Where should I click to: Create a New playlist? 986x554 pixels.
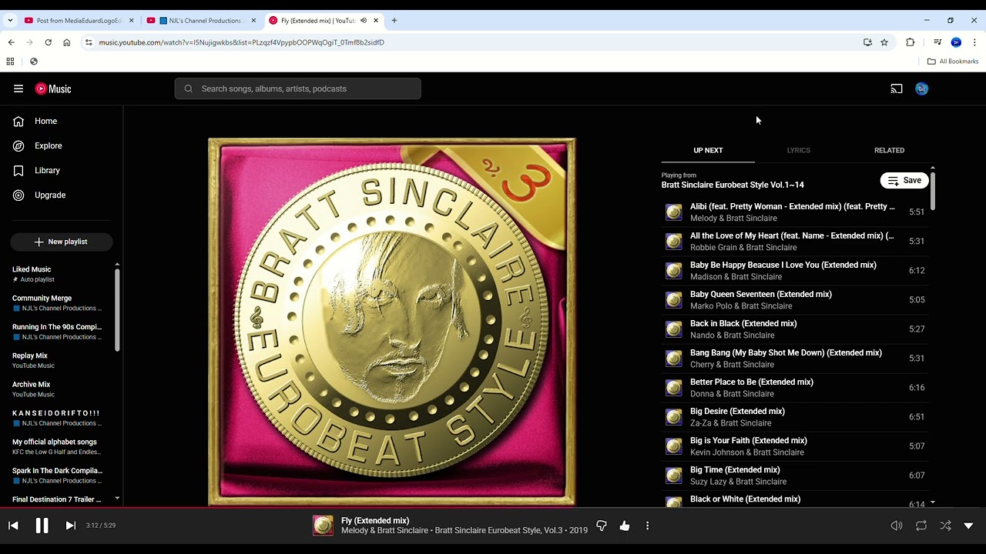pos(62,242)
